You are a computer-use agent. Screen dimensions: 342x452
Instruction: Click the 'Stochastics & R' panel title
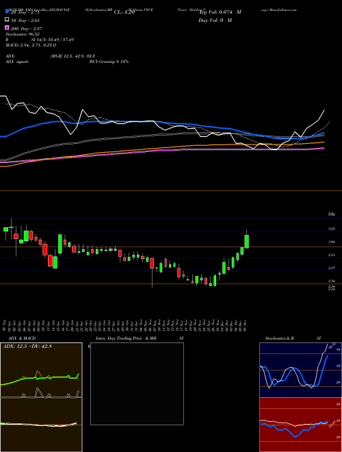pyautogui.click(x=280, y=338)
